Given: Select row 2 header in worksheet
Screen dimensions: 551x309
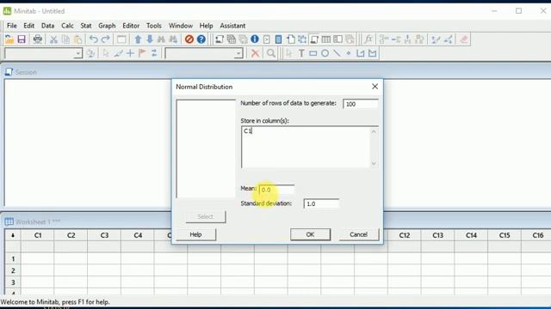Looking at the screenshot, I should pyautogui.click(x=13, y=270).
